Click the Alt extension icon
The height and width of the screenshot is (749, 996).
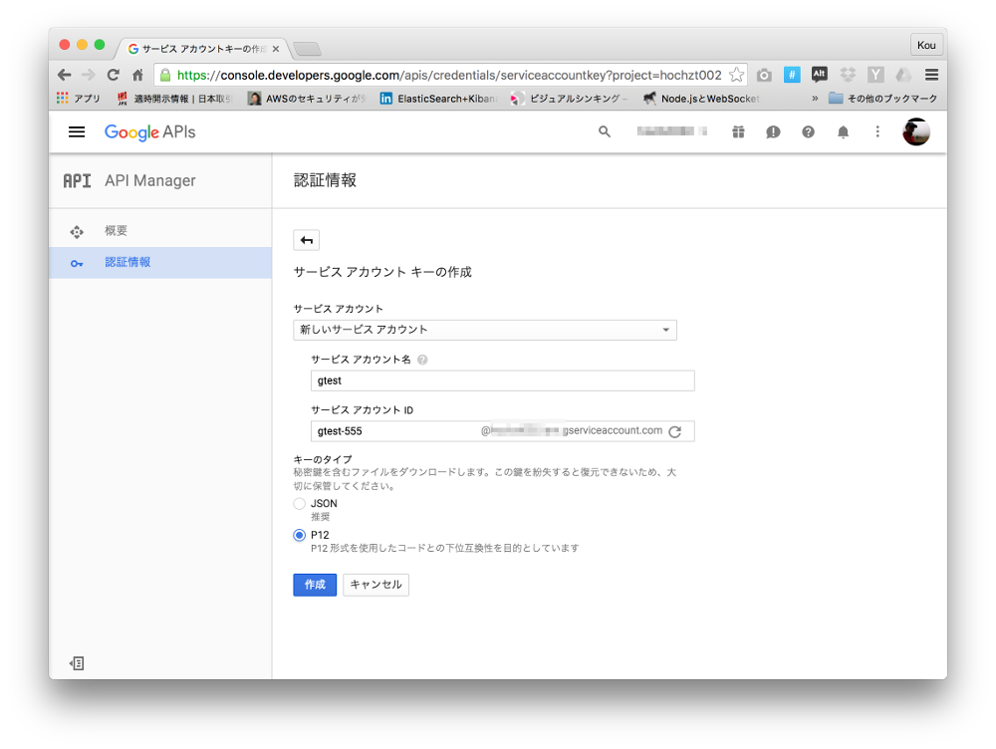(x=820, y=75)
